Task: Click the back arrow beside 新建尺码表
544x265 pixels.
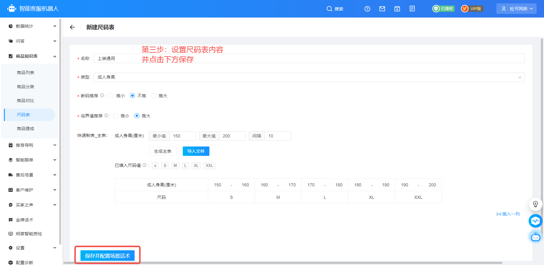Action: pos(72,27)
